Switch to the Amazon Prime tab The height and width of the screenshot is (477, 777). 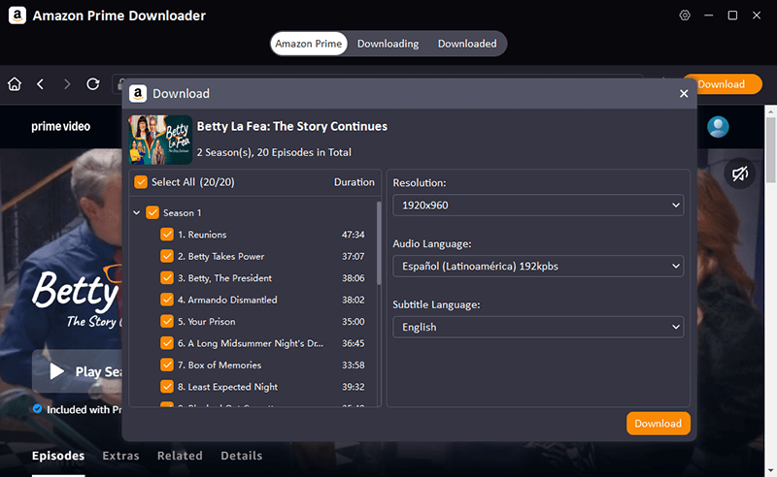point(309,44)
